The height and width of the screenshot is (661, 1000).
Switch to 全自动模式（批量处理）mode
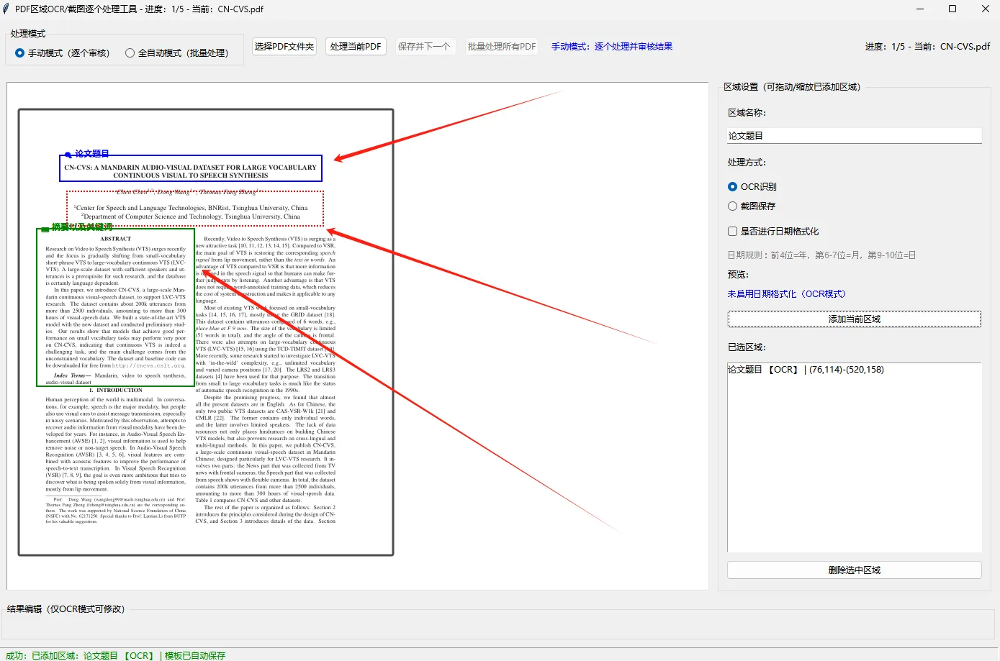pyautogui.click(x=130, y=51)
